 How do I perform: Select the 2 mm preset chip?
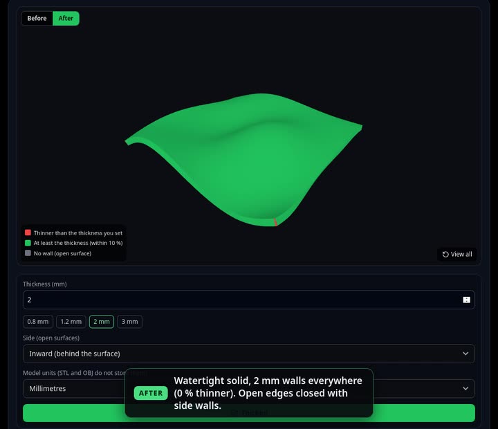pos(101,322)
